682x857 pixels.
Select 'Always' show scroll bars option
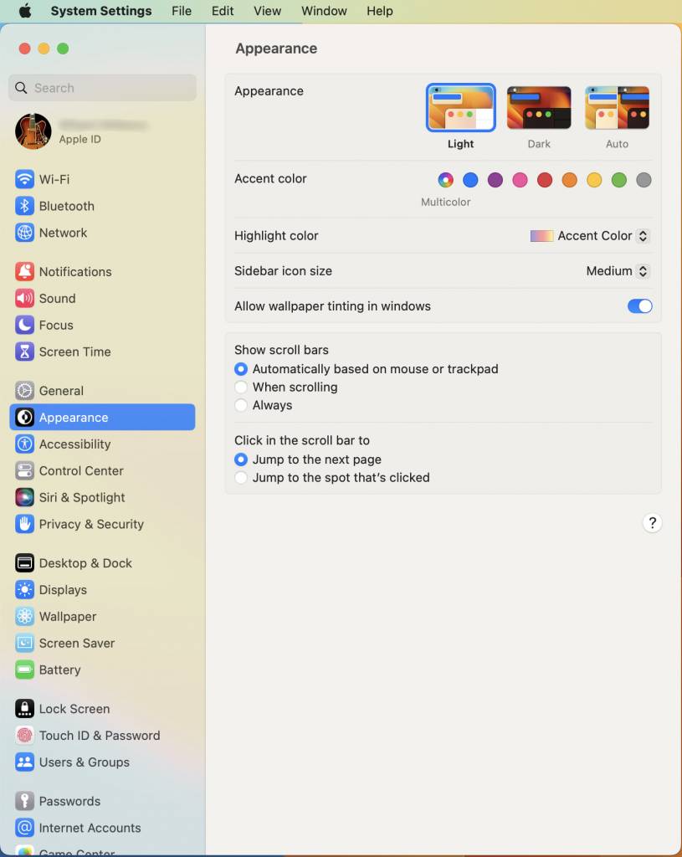click(x=241, y=405)
